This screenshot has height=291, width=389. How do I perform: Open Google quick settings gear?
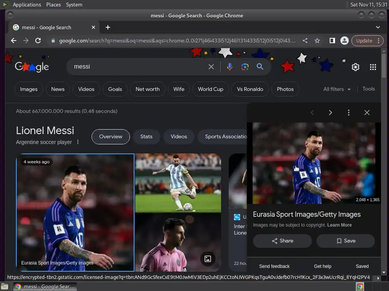point(356,67)
